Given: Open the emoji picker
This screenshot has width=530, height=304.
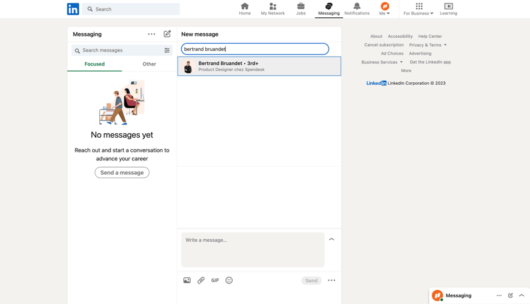Looking at the screenshot, I should point(229,280).
